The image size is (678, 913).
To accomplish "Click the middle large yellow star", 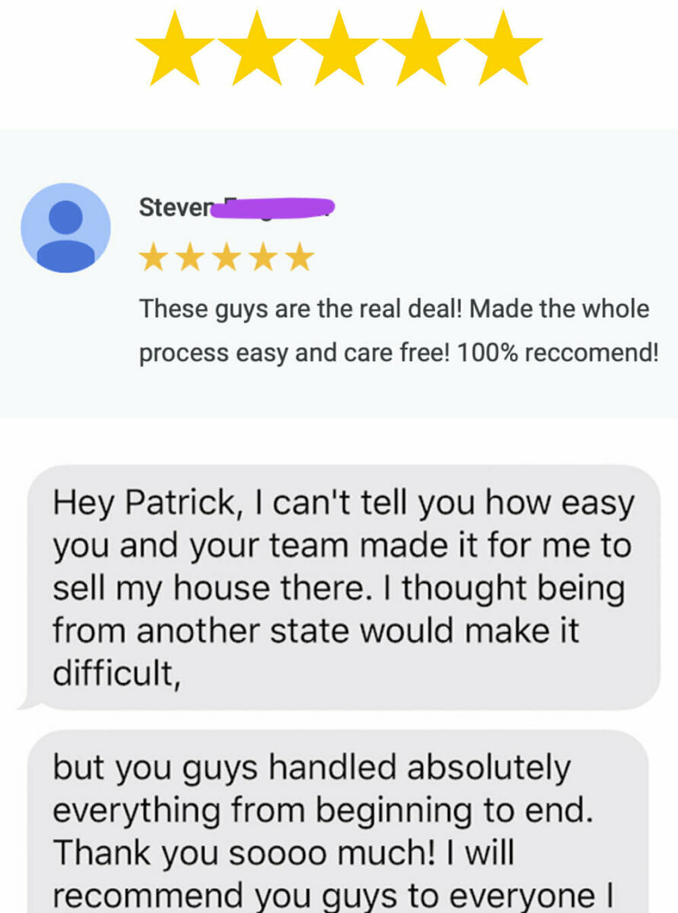I will [339, 48].
